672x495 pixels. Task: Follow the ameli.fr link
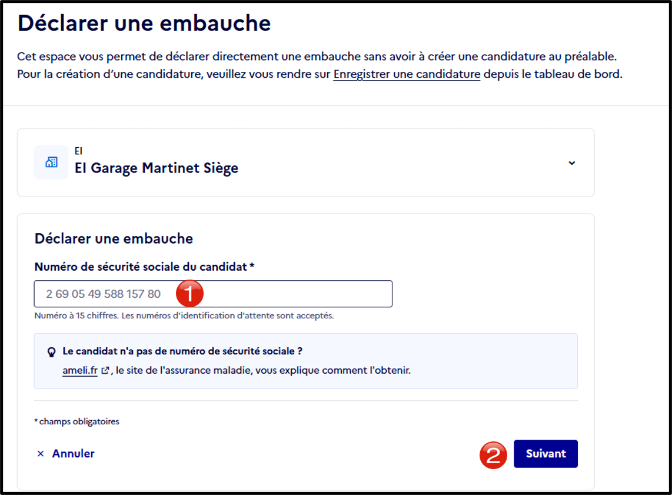click(80, 370)
